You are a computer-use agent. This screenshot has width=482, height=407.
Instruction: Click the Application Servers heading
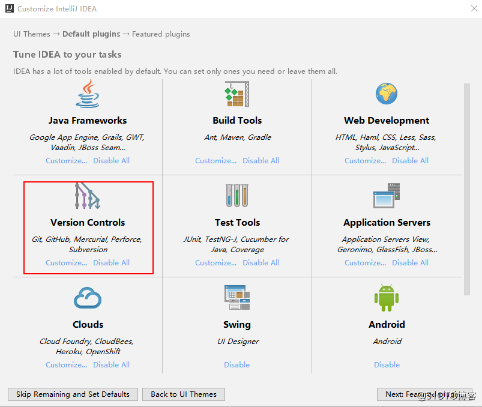(387, 223)
